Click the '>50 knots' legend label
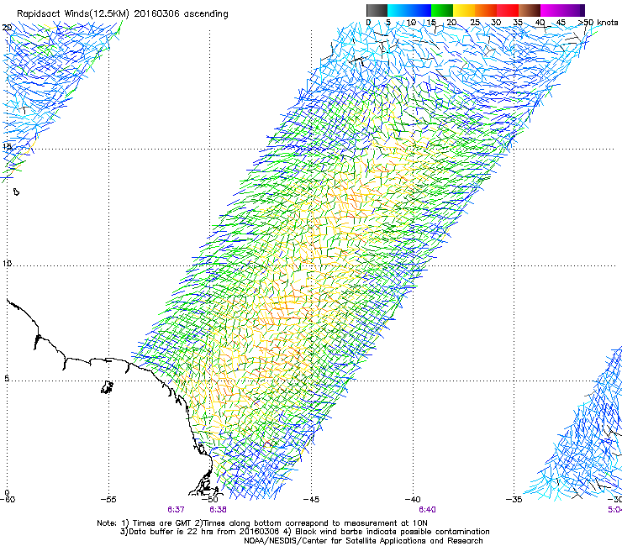The height and width of the screenshot is (546, 622). pos(598,23)
